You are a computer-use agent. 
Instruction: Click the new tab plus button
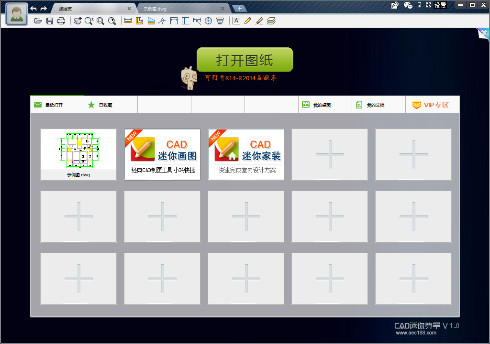tap(239, 9)
